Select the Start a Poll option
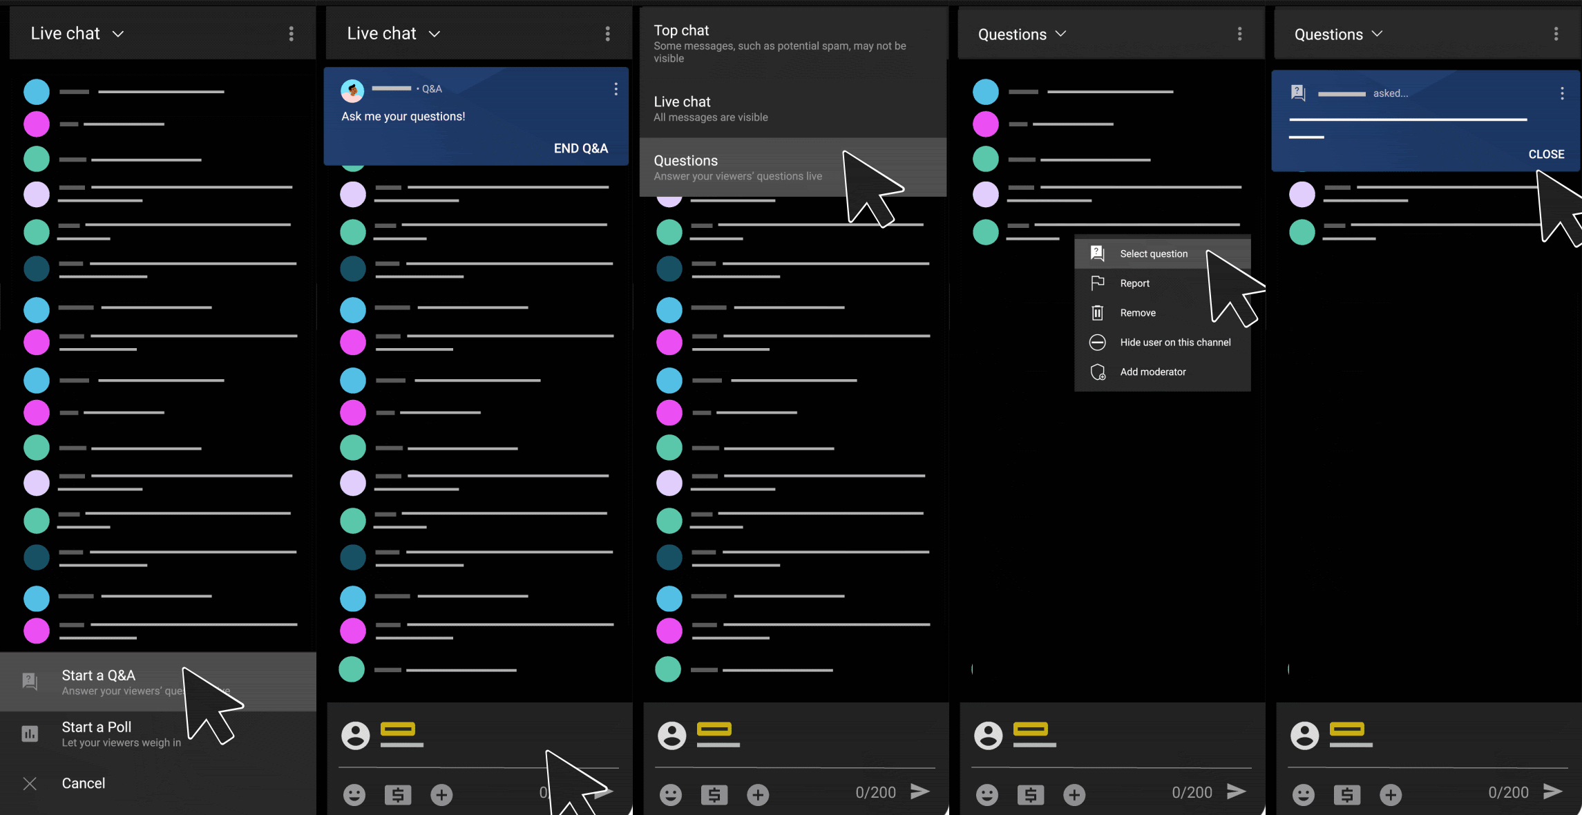 pos(158,733)
